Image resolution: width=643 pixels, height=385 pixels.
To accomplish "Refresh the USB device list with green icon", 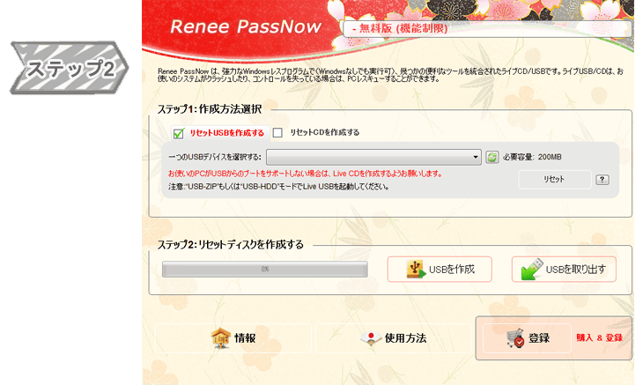I will point(491,157).
